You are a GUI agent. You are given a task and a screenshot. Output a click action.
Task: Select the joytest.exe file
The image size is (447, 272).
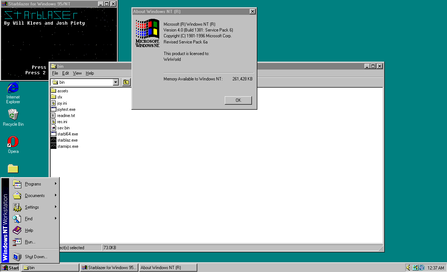(x=66, y=109)
